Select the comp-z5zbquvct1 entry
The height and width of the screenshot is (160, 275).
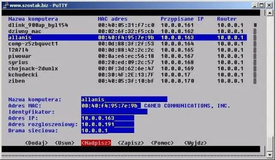click(x=128, y=44)
